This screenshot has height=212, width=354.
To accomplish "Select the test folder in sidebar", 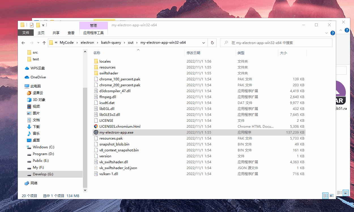I will pyautogui.click(x=33, y=59).
